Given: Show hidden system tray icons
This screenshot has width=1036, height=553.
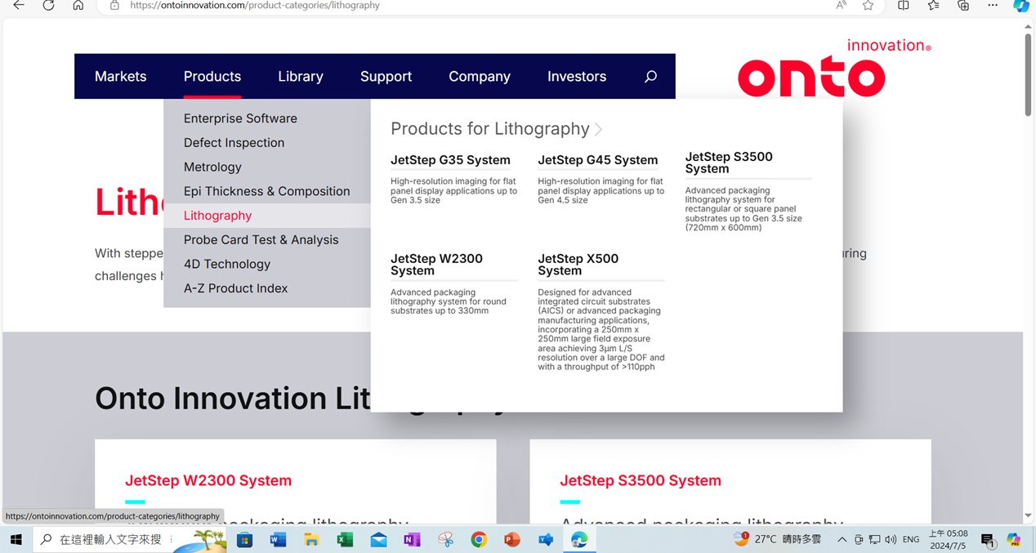Looking at the screenshot, I should pyautogui.click(x=842, y=540).
